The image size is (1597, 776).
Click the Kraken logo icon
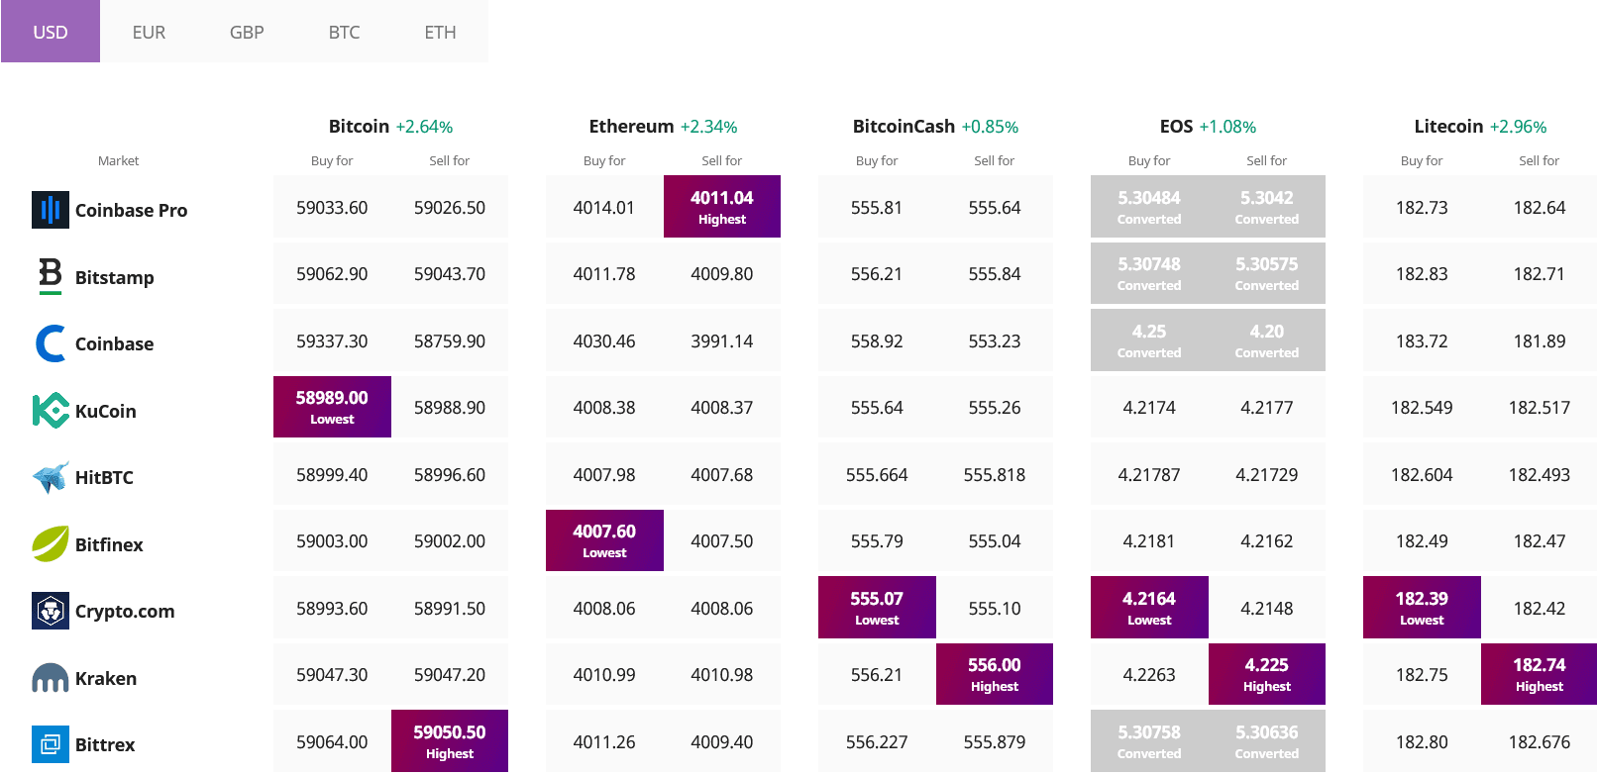click(x=51, y=678)
